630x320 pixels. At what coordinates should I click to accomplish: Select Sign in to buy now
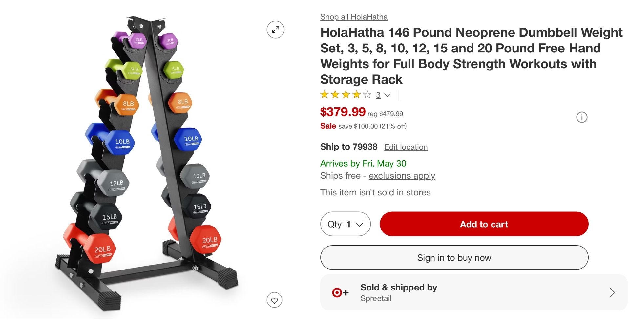454,258
